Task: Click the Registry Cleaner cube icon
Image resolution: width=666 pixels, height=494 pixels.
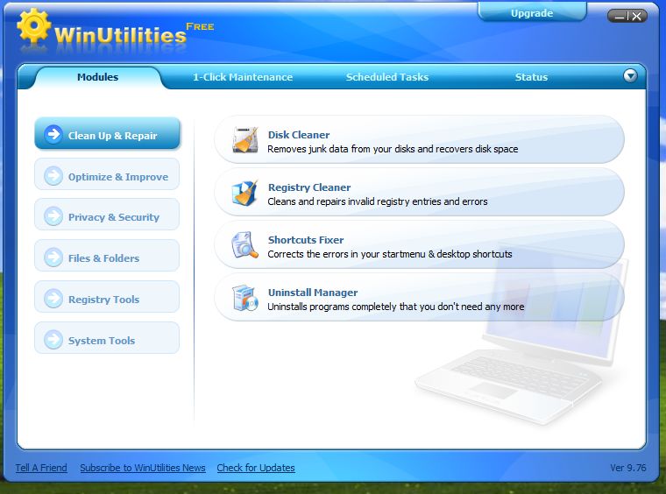Action: coord(244,193)
